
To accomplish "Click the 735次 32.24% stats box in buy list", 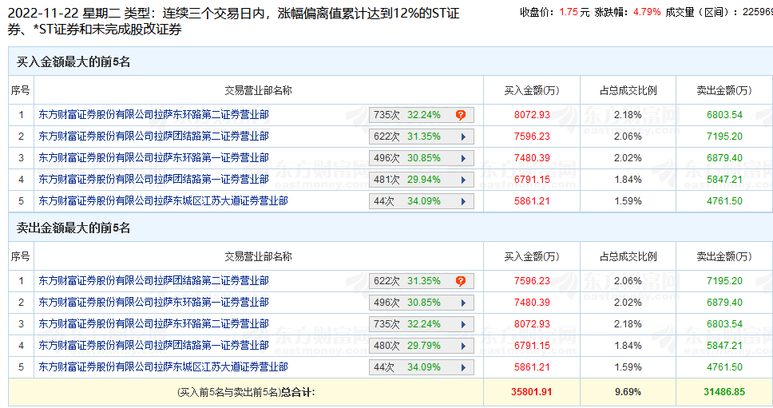I will [422, 115].
